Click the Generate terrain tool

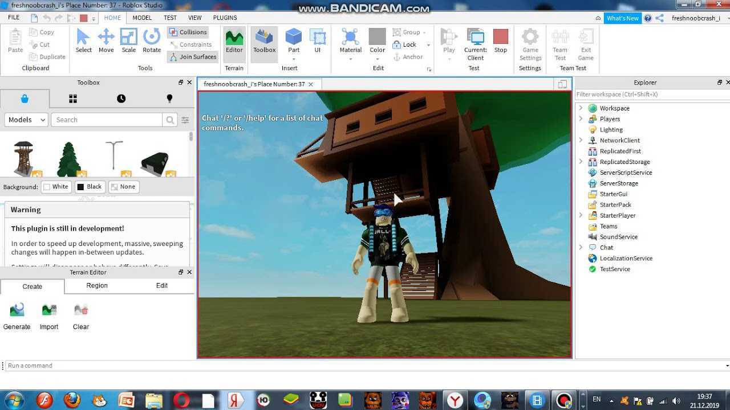pos(17,317)
